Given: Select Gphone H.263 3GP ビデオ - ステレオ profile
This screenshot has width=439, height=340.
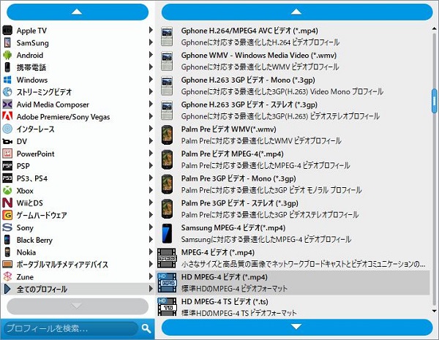Looking at the screenshot, I should click(293, 110).
